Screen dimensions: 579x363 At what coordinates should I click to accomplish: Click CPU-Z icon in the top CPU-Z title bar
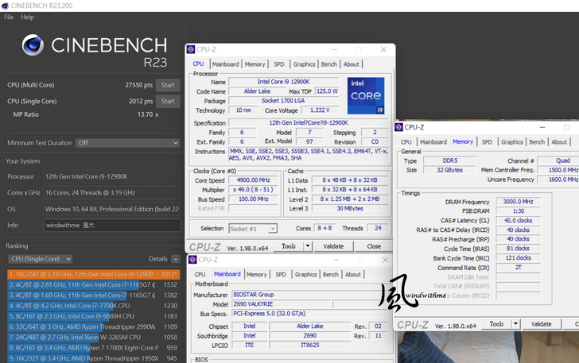[x=191, y=49]
